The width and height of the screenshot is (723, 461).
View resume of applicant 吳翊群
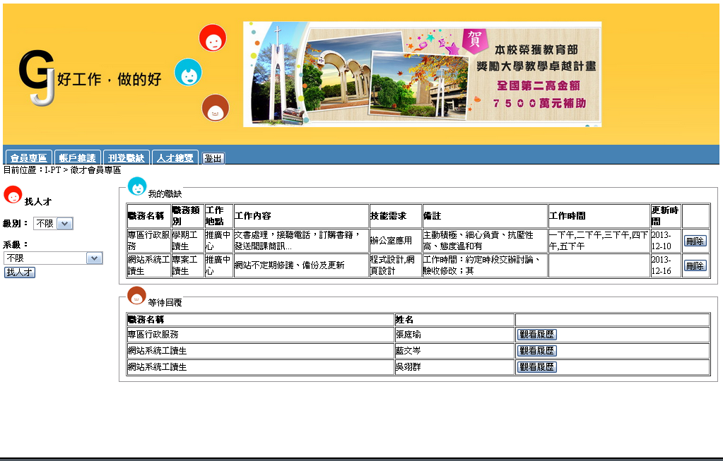pyautogui.click(x=537, y=367)
